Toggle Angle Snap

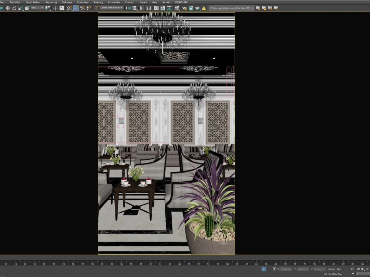coord(76,8)
